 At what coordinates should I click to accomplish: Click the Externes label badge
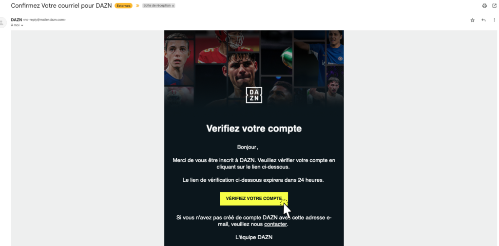[123, 6]
